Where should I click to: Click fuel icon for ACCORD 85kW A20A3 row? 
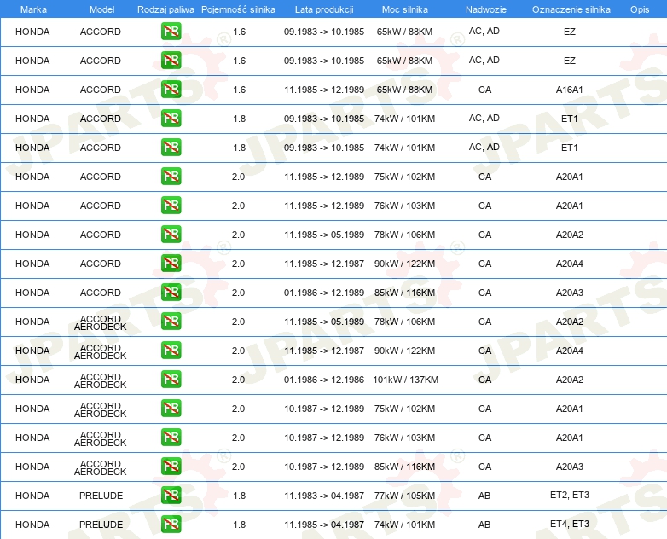(171, 292)
